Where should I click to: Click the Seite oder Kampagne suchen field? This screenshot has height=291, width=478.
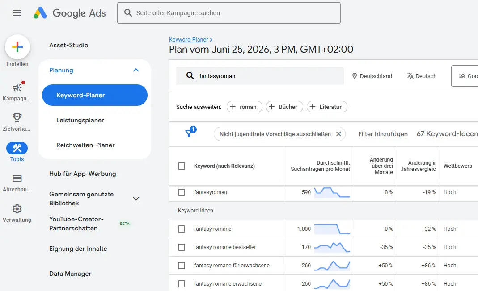coord(229,13)
